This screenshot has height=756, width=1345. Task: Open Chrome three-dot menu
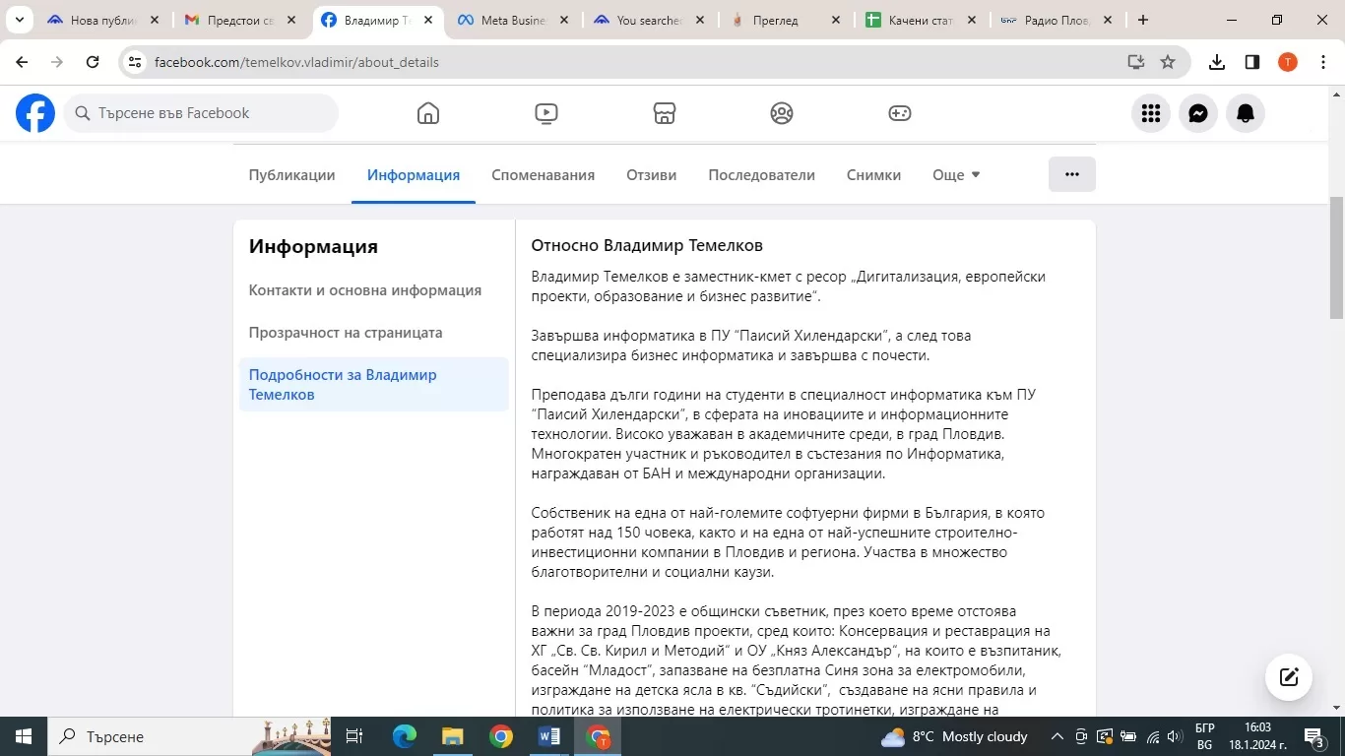pos(1322,62)
